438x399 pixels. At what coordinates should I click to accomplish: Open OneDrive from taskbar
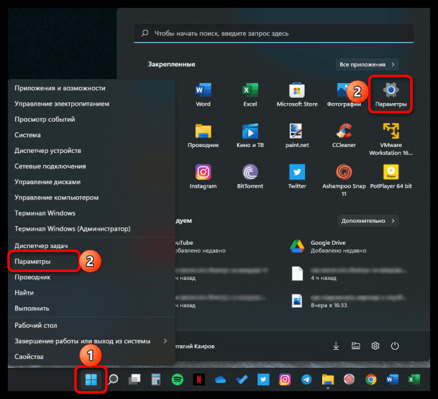point(220,380)
